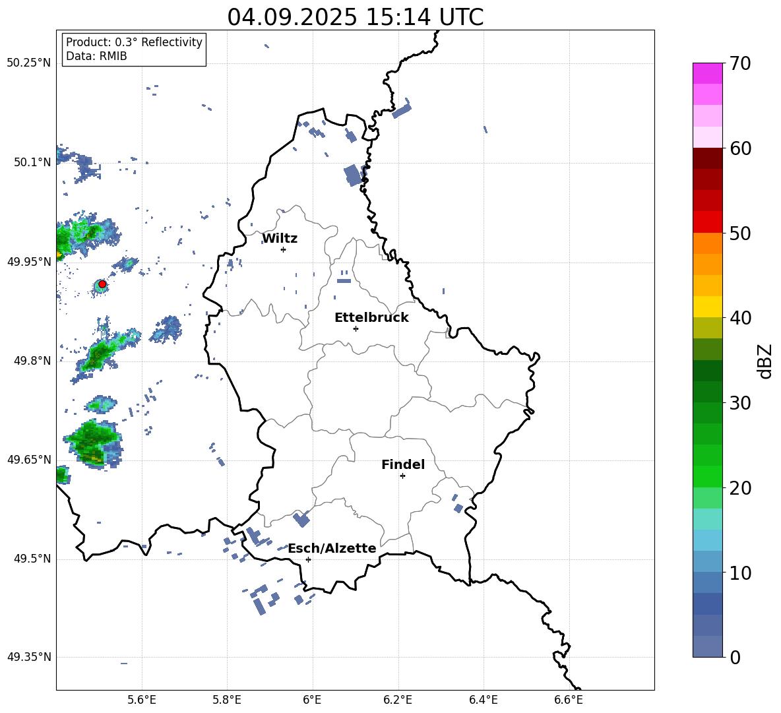Viewport: 781px width, 713px height.
Task: Click the title '04.09.2025 15:14 UTC'
Action: click(x=355, y=17)
